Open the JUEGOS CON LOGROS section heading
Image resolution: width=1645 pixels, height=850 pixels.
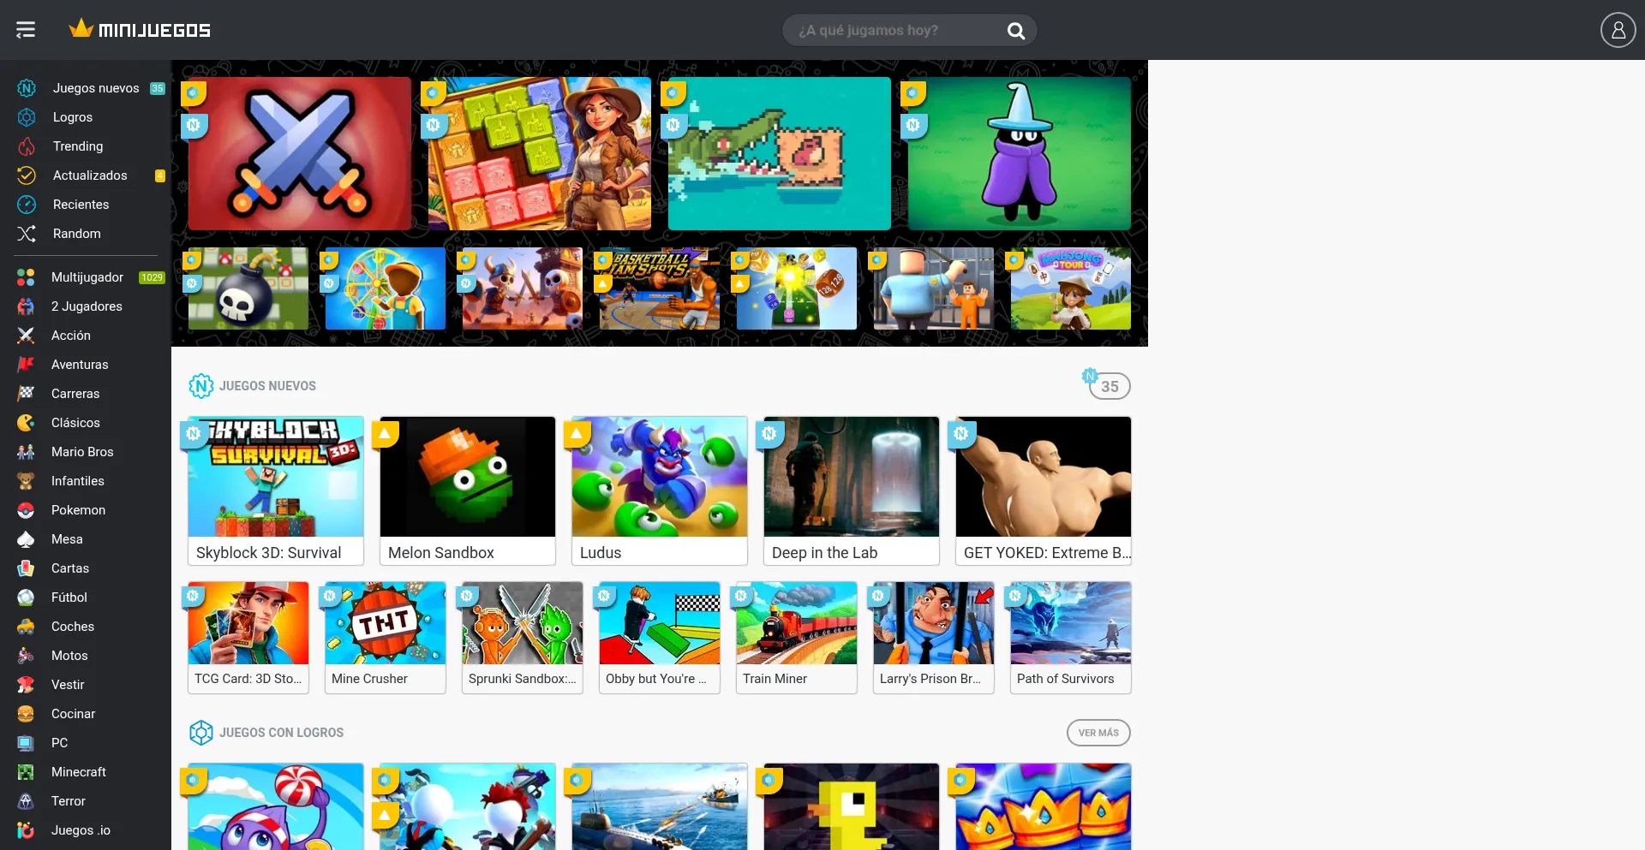click(281, 733)
